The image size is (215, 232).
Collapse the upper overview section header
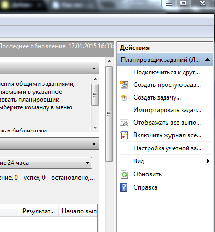click(94, 68)
